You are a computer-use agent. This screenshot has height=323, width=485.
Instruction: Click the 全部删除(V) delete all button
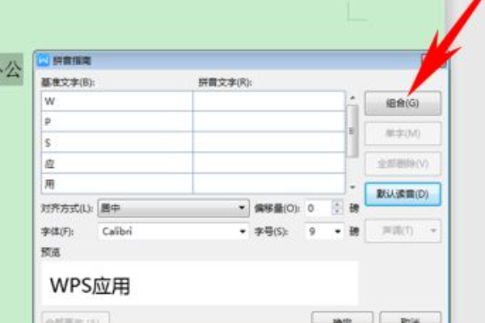tap(403, 163)
